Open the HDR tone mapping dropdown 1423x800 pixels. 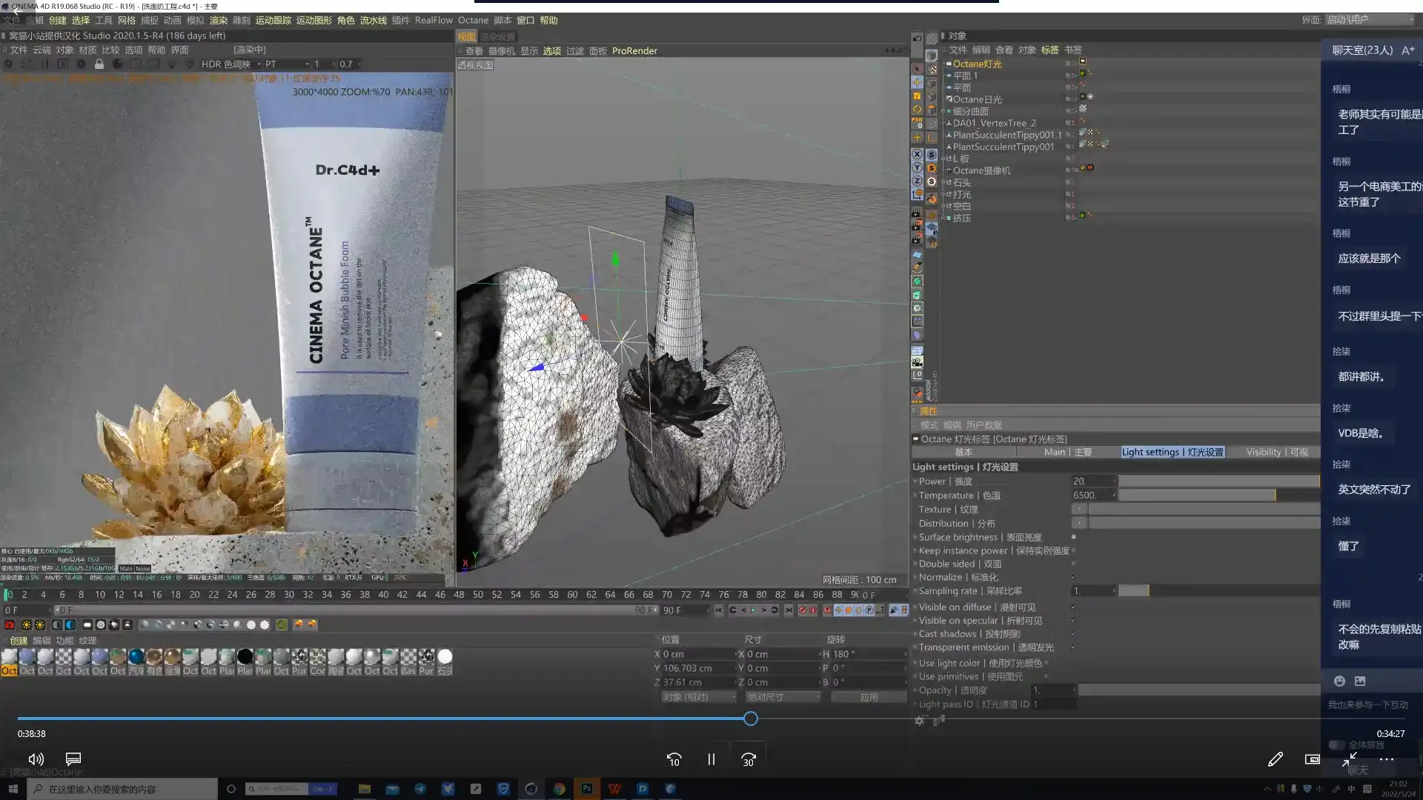(x=230, y=64)
